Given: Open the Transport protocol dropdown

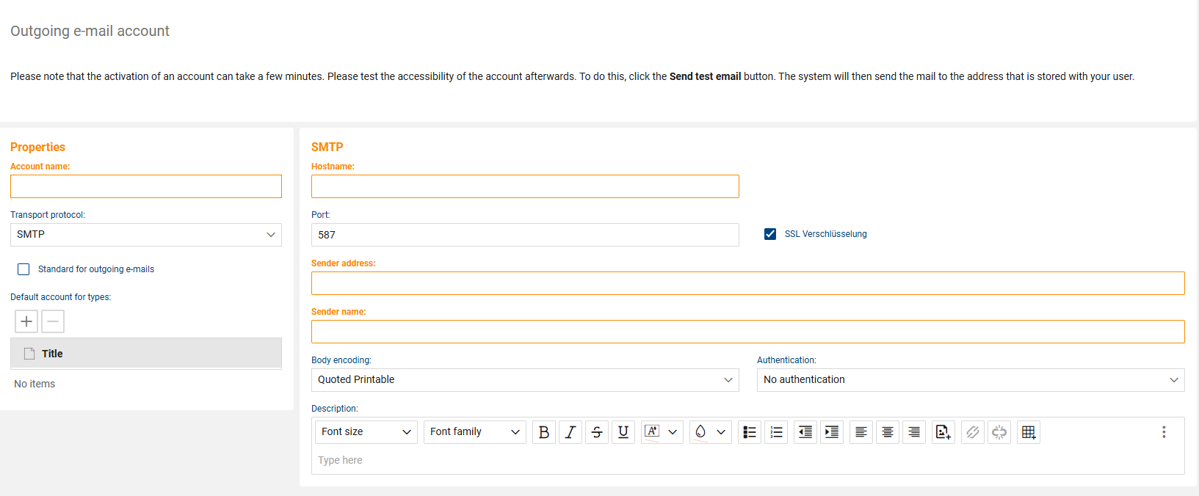Looking at the screenshot, I should pos(146,235).
